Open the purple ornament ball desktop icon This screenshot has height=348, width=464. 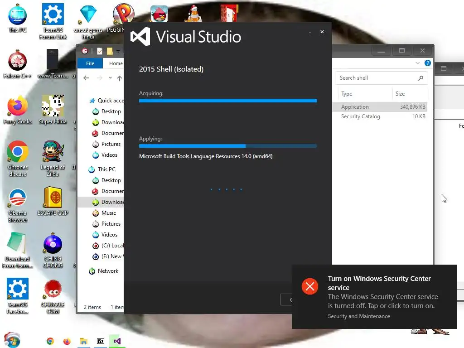tap(53, 251)
